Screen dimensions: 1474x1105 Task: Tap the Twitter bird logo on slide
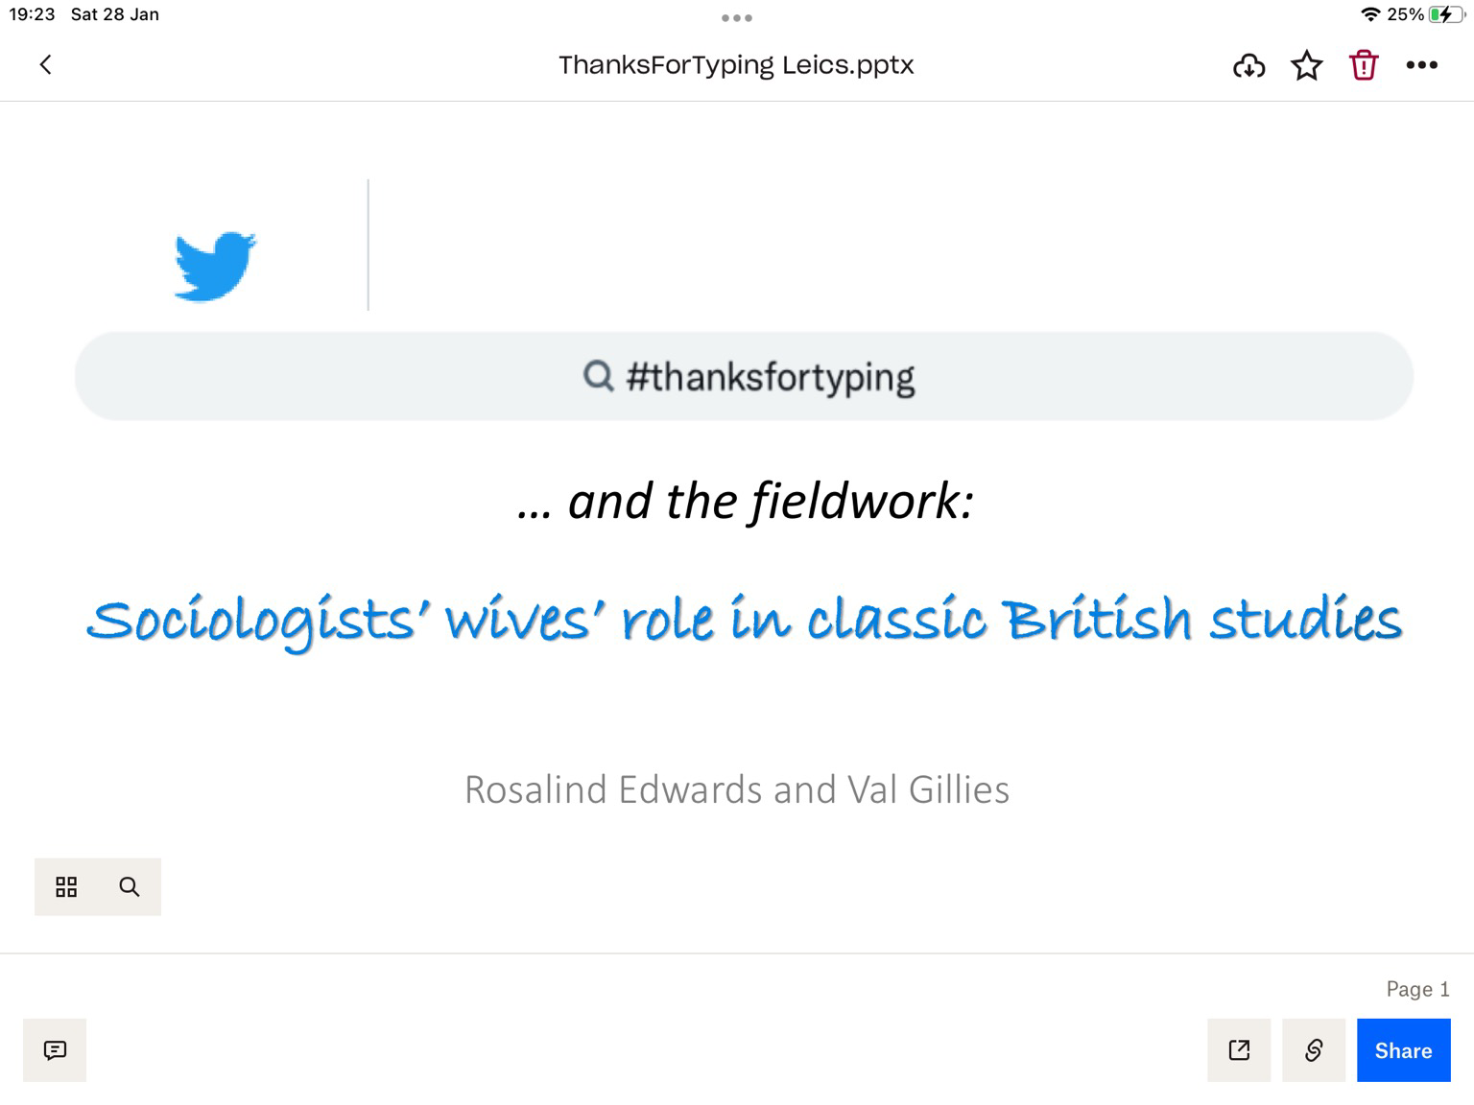(215, 266)
